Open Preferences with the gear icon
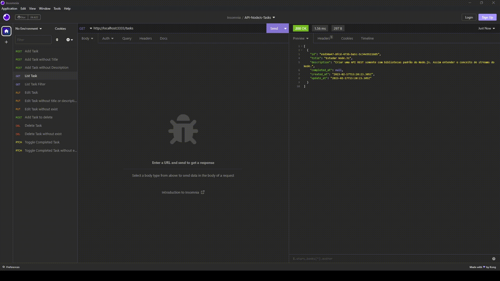Screen dimensions: 500x281 tap(4, 267)
